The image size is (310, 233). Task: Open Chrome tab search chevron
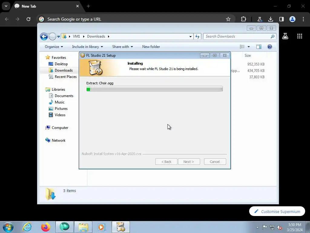(x=6, y=6)
